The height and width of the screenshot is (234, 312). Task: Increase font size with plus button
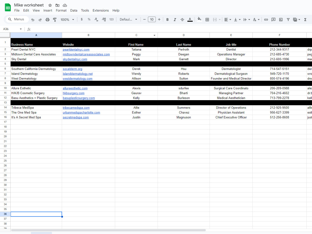(x=159, y=19)
